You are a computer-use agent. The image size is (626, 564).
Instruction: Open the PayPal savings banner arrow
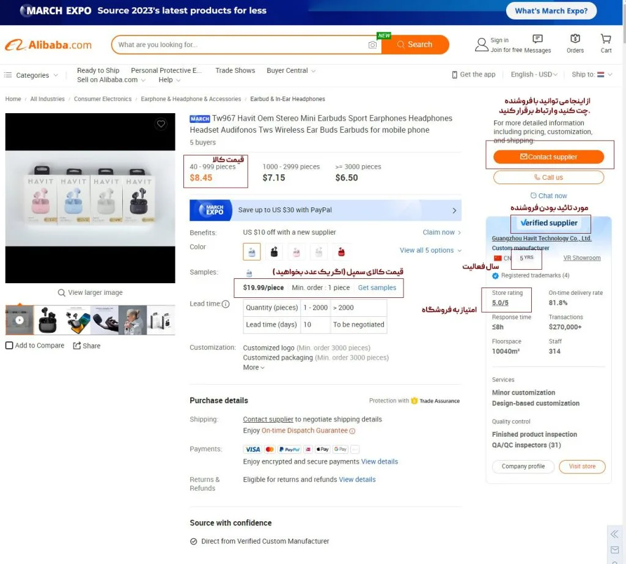point(454,210)
